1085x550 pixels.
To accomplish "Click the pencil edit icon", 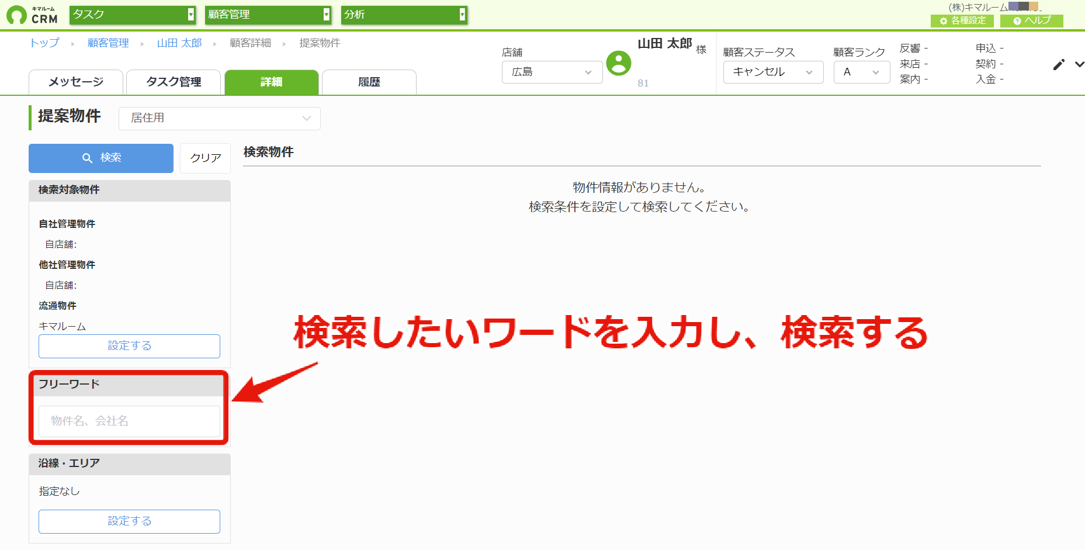I will click(x=1059, y=65).
